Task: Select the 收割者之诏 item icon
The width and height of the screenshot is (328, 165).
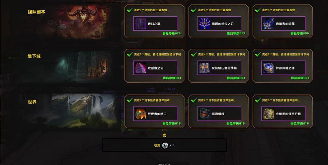Action: point(141,68)
